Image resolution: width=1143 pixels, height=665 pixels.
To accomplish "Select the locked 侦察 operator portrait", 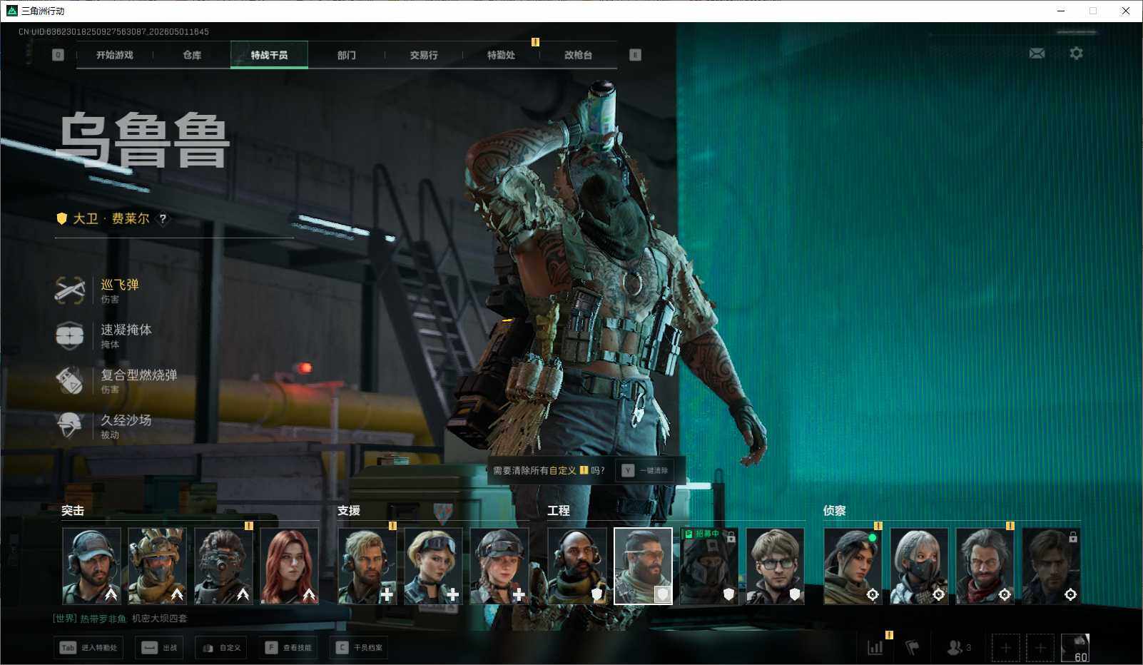I will (1051, 566).
